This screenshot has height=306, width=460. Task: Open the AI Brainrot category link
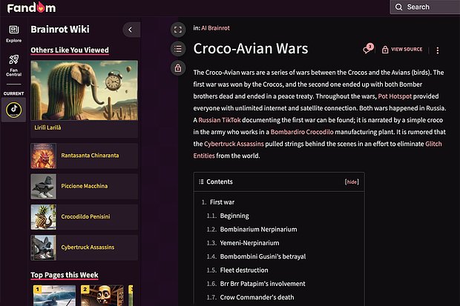[x=215, y=28]
